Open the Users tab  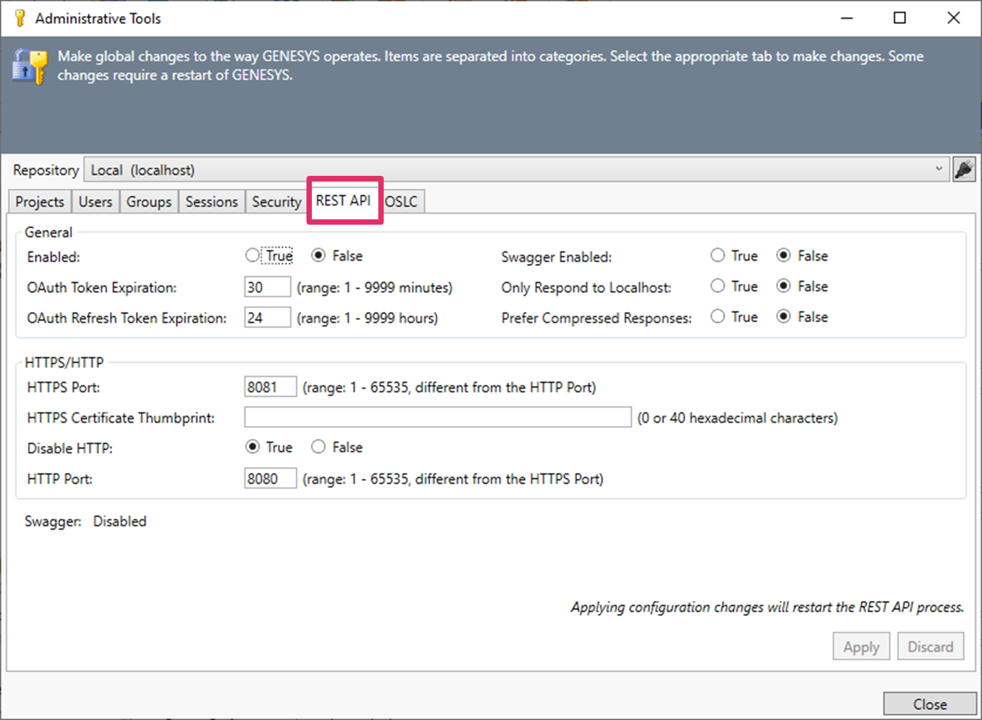[95, 201]
